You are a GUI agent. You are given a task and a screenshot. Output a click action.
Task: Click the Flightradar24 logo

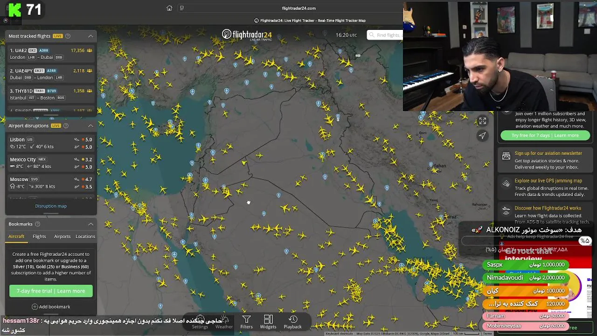tap(247, 35)
